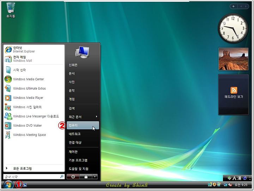Open 시작 센터 (Welcome Center)
Image resolution: width=254 pixels, height=191 pixels.
(33, 70)
